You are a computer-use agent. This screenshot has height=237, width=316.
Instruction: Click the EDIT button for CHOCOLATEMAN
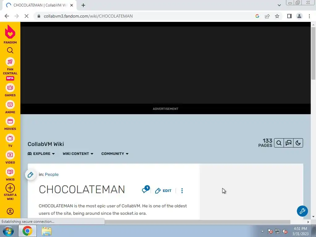[163, 191]
